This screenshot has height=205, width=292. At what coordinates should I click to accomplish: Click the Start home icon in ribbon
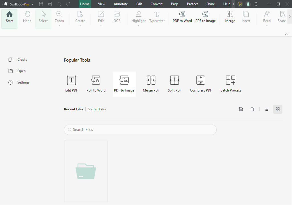coord(9,19)
